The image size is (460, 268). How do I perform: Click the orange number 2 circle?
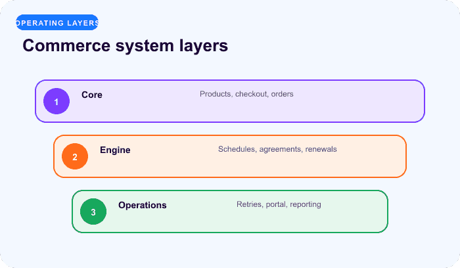(x=75, y=156)
